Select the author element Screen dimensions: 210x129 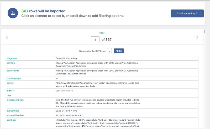click(x=10, y=91)
